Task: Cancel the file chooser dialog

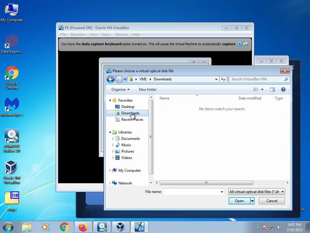Action: tap(272, 201)
